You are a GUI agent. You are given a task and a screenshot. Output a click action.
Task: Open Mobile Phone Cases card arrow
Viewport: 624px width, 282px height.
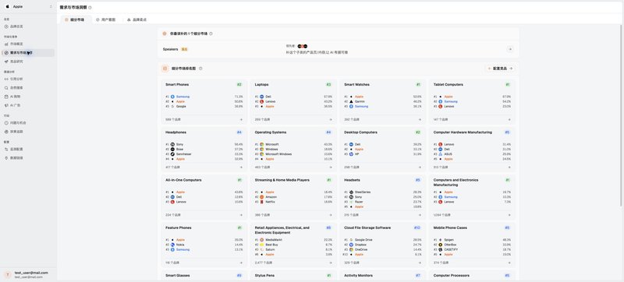(x=509, y=263)
